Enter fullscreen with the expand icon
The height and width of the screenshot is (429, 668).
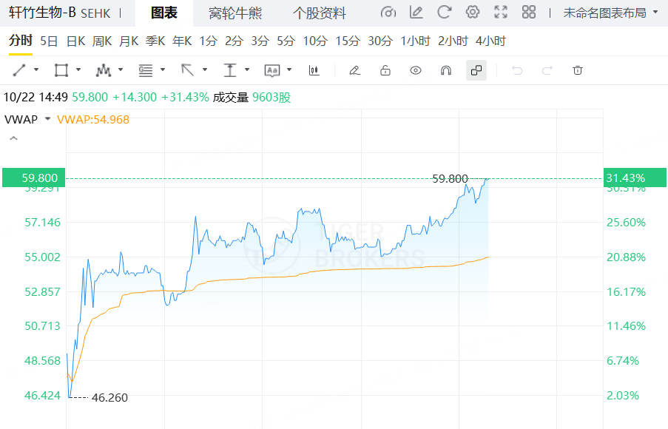(501, 12)
